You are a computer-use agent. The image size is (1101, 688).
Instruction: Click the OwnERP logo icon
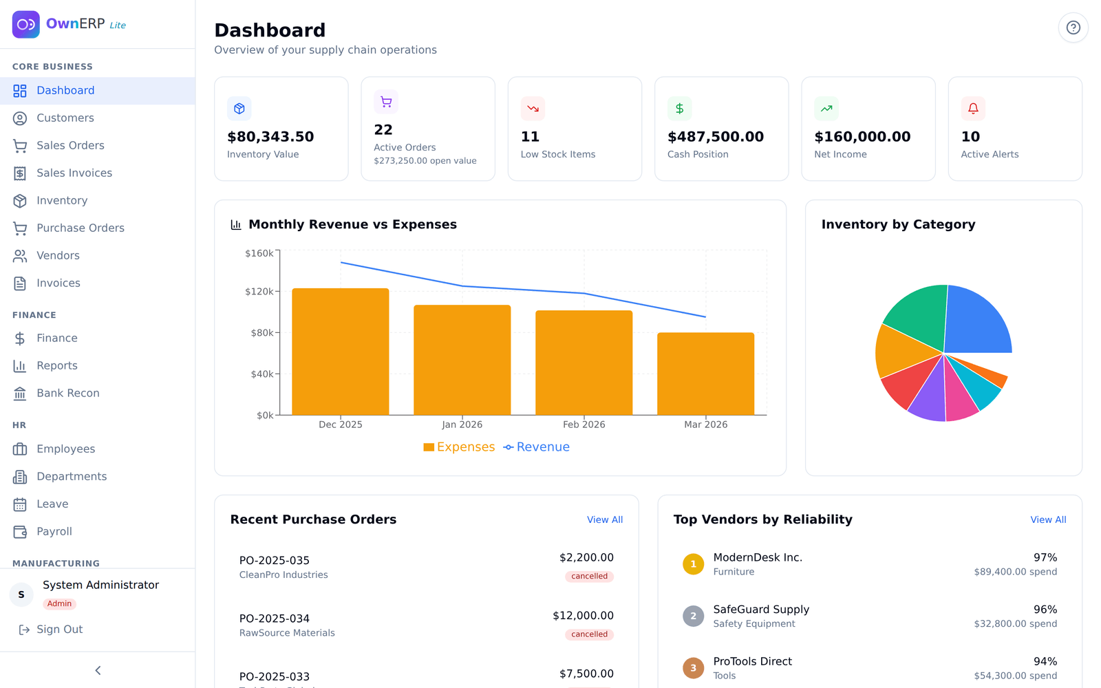26,25
